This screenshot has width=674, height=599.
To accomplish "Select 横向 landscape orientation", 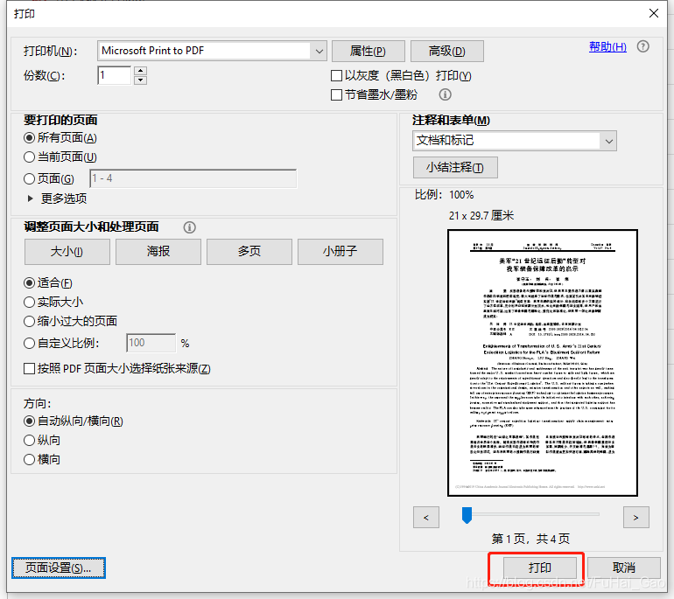I will click(29, 459).
